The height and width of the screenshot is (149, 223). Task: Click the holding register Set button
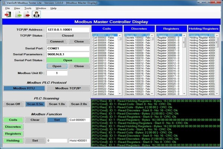coord(35,140)
